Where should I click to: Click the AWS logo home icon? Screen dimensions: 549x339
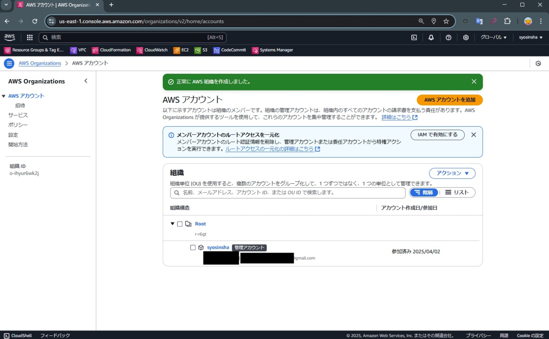click(10, 37)
